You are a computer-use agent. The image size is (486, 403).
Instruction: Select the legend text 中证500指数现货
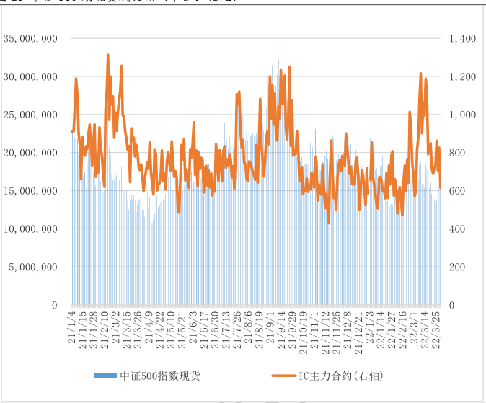pos(160,376)
